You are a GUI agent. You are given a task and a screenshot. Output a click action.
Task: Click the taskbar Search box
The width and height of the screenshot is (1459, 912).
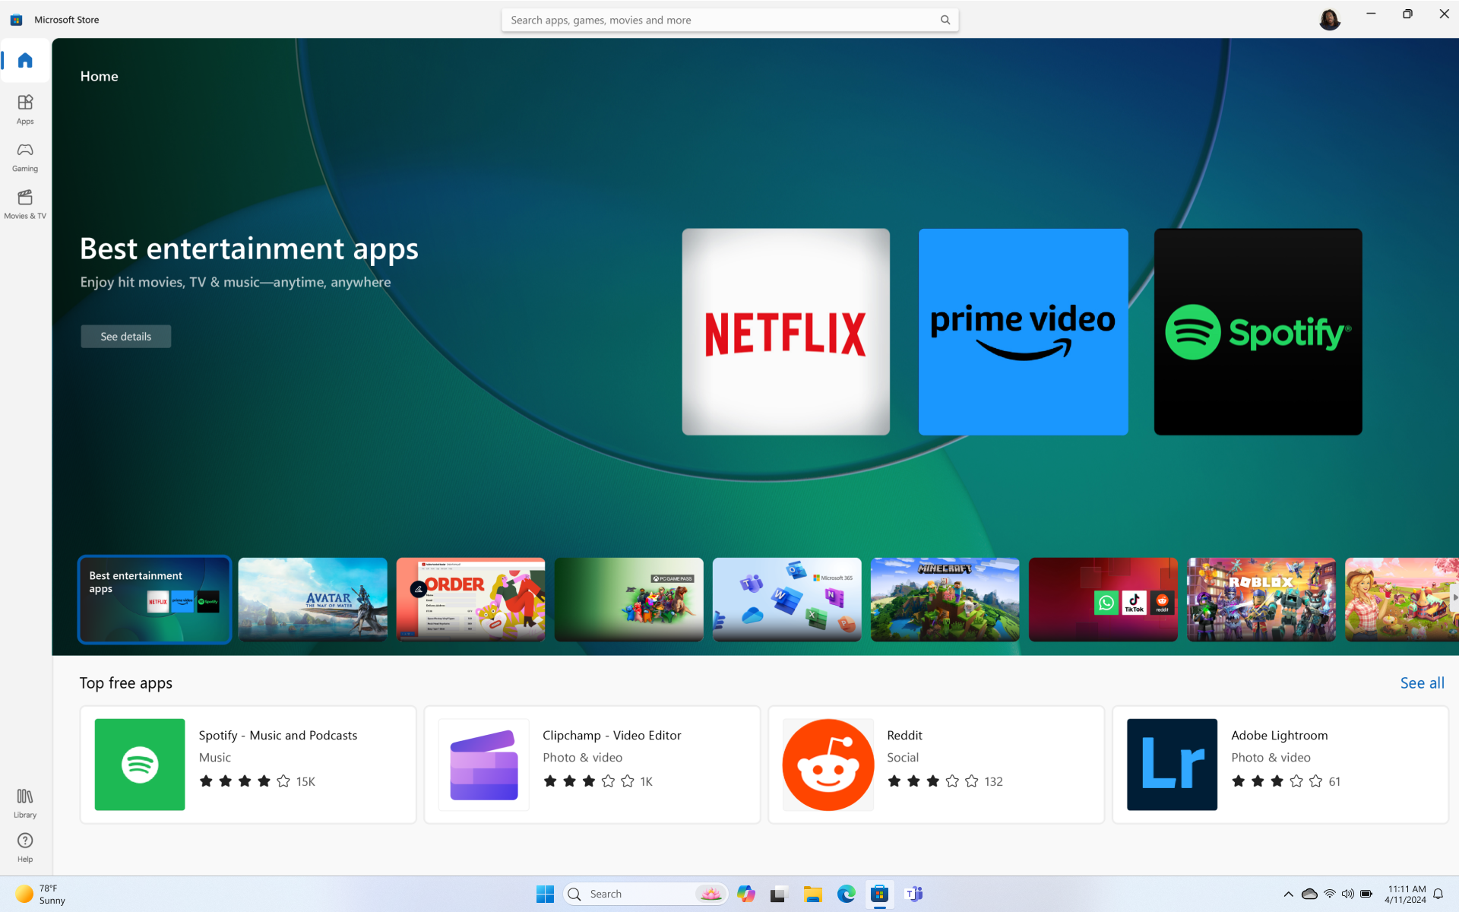646,894
